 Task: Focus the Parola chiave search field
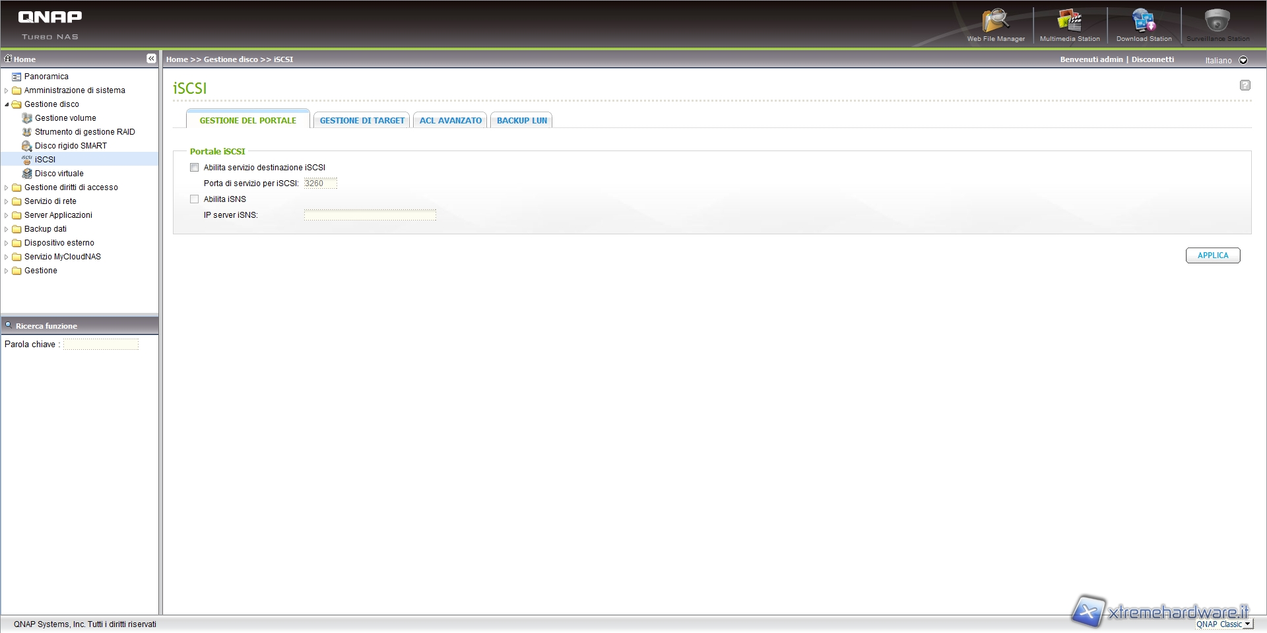101,345
